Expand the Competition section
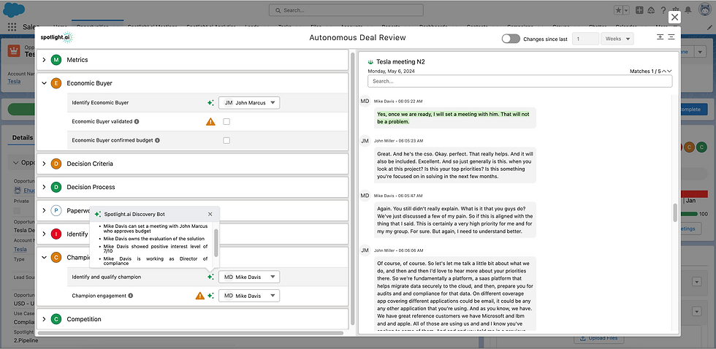 [45, 319]
